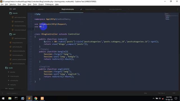Click 'use DB;' line in editor
The height and width of the screenshot is (101, 180).
click(39, 27)
